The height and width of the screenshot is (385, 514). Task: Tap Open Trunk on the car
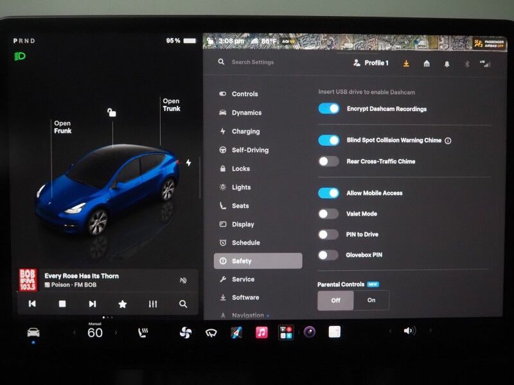[172, 105]
